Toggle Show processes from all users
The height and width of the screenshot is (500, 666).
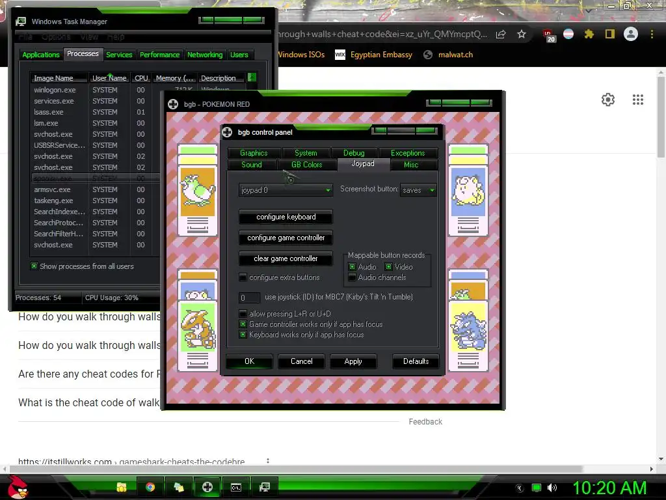click(34, 266)
